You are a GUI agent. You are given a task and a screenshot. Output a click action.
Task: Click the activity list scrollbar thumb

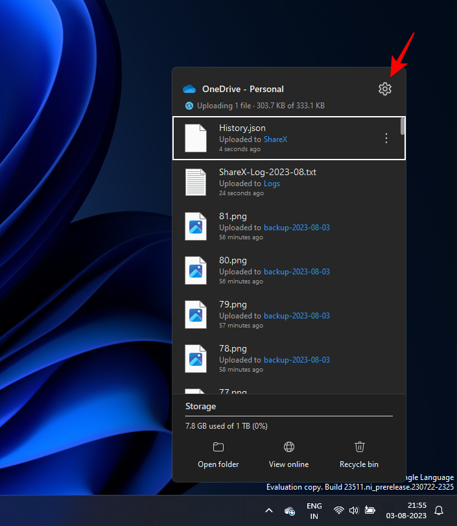pyautogui.click(x=403, y=126)
